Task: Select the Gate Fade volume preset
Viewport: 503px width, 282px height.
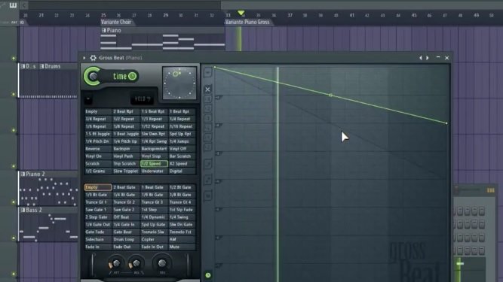Action: (x=98, y=232)
